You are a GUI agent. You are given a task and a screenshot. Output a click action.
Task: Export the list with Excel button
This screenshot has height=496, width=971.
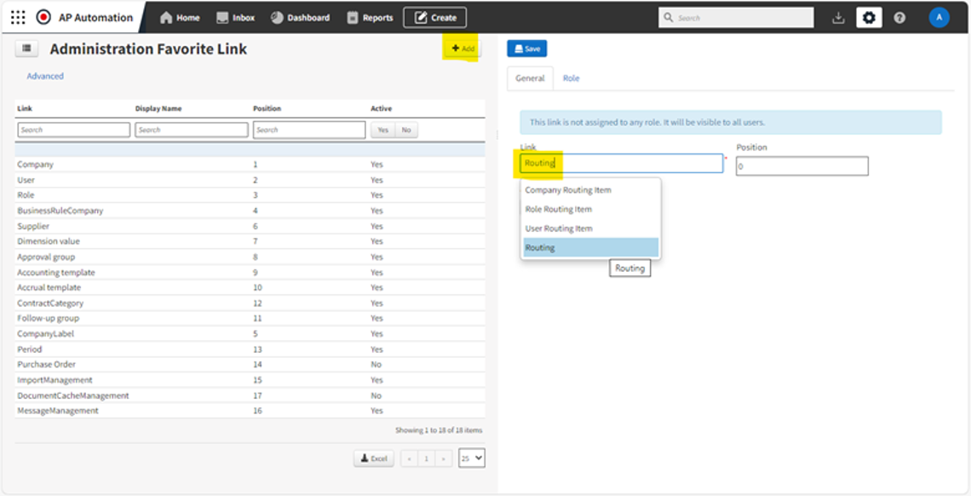374,459
